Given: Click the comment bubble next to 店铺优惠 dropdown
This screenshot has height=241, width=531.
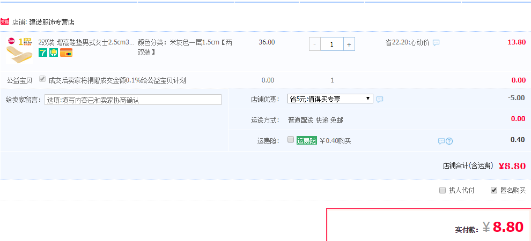Looking at the screenshot, I should (x=380, y=99).
